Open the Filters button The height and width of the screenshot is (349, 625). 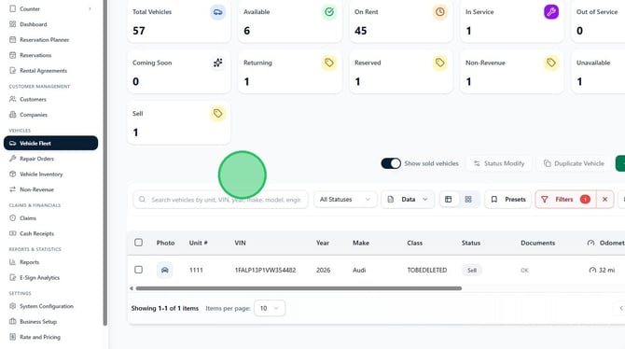[565, 200]
